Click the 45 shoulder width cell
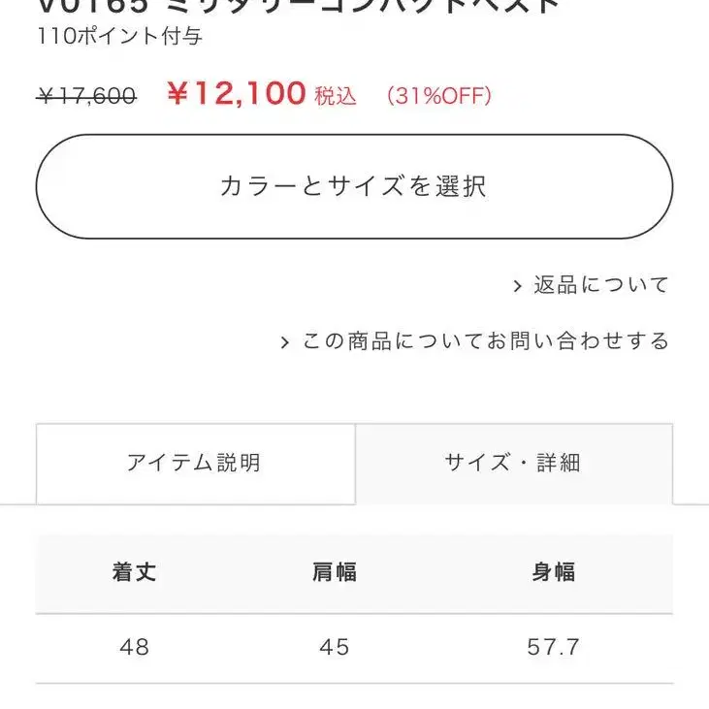This screenshot has width=709, height=709. [x=335, y=647]
